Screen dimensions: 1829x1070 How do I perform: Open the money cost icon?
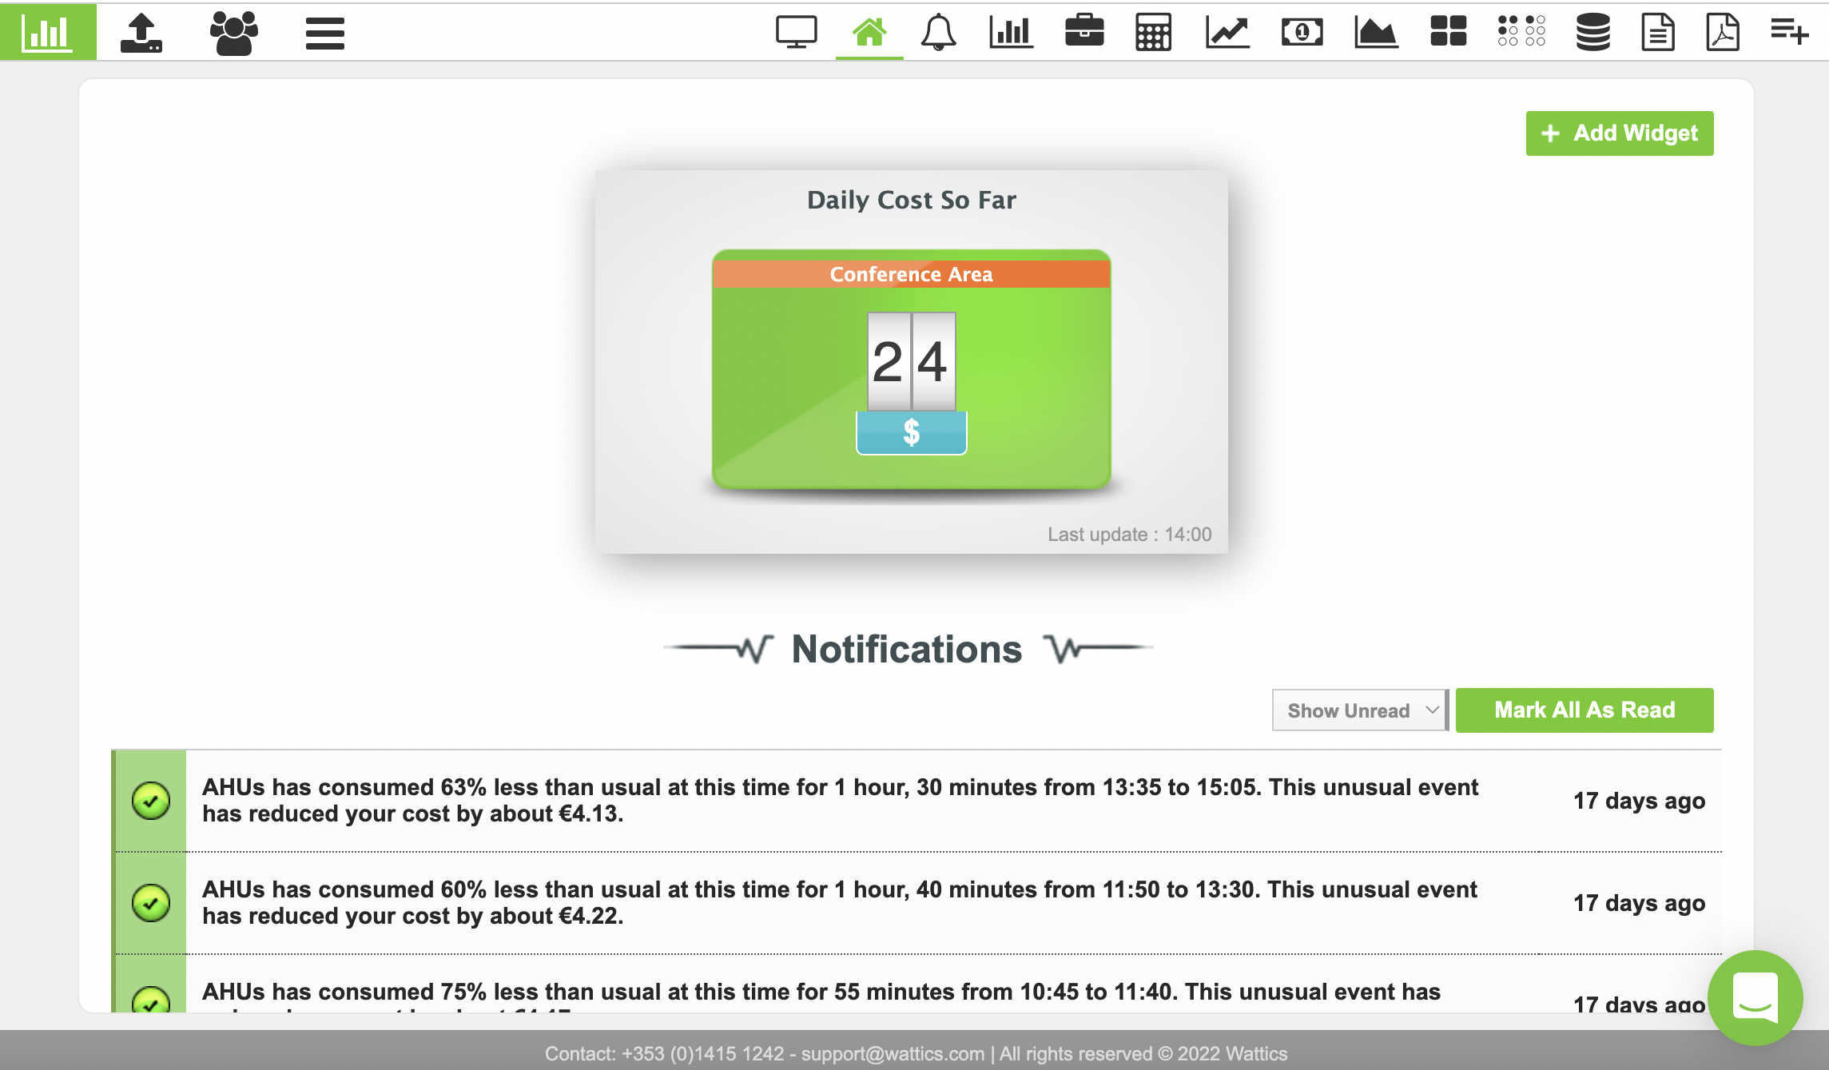point(1302,33)
